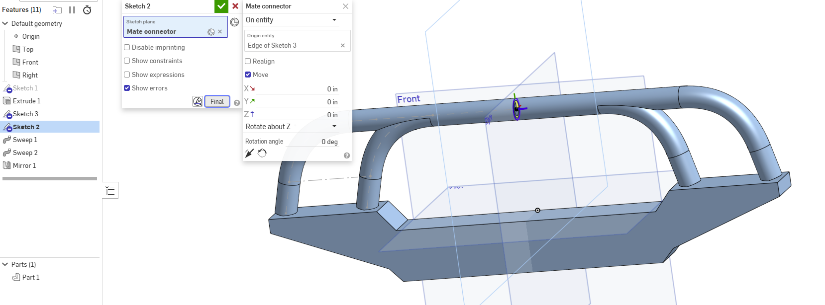Click the Origin entity selection field
Image resolution: width=825 pixels, height=305 pixels.
[297, 41]
